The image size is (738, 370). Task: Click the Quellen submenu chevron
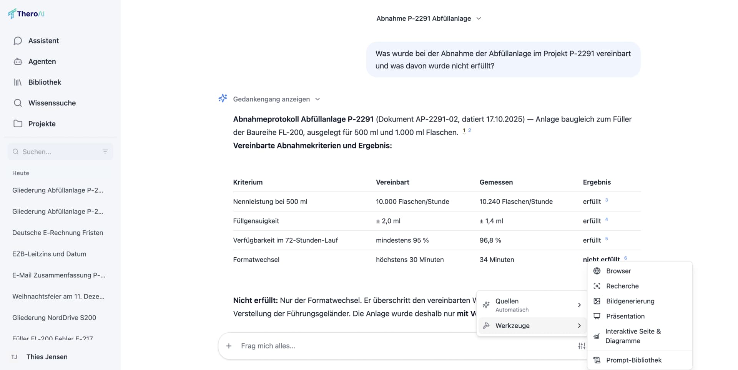(579, 305)
